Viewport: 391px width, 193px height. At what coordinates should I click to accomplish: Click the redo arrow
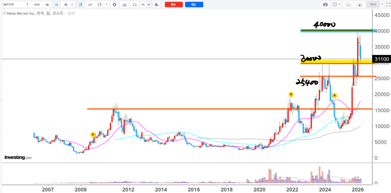coord(148,5)
